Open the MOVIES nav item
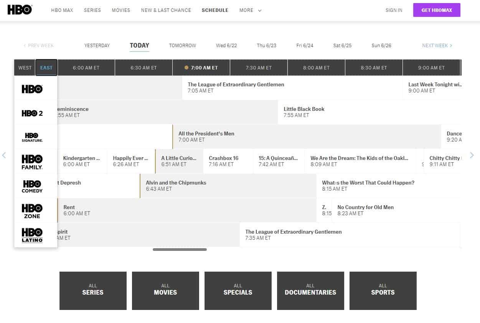The height and width of the screenshot is (323, 480). point(121,10)
